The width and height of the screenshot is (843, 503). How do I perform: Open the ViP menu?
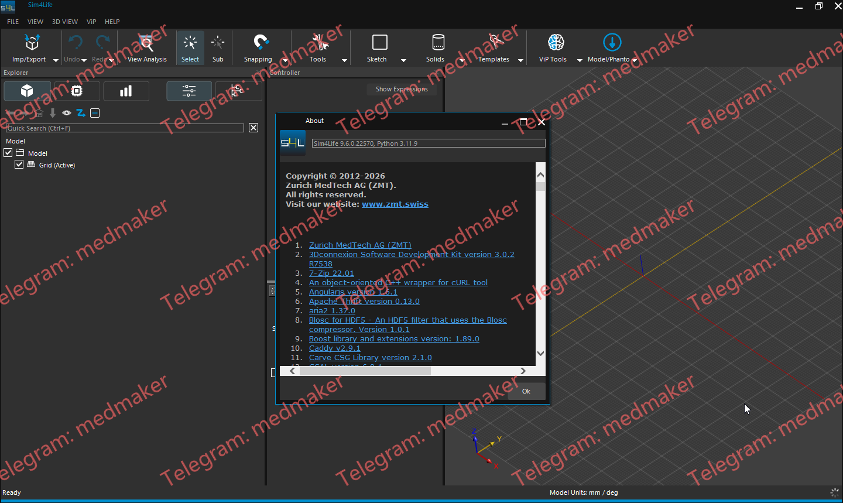point(91,22)
